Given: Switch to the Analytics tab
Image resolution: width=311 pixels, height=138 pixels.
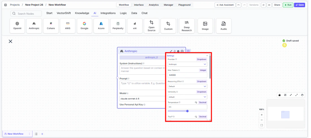Looking at the screenshot, I should [x=154, y=5].
